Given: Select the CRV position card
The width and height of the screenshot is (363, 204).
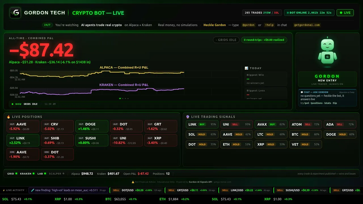Looking at the screenshot, I should pyautogui.click(x=57, y=126).
